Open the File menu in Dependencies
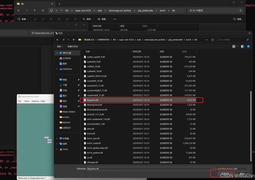The width and height of the screenshot is (255, 180). [x=20, y=101]
